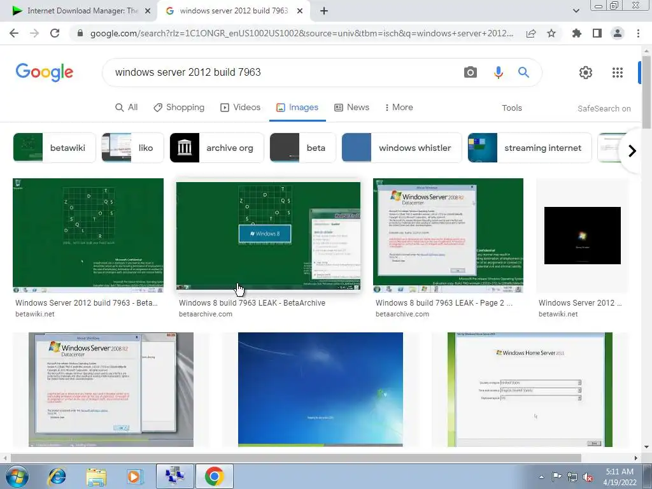This screenshot has width=652, height=489.
Task: Open the Windows 8 build 7963 LEAK - Page 2 title link
Action: click(x=444, y=302)
